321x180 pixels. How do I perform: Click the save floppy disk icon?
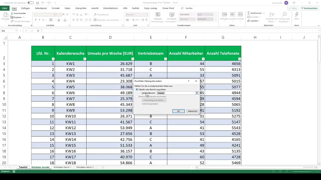pos(38,3)
